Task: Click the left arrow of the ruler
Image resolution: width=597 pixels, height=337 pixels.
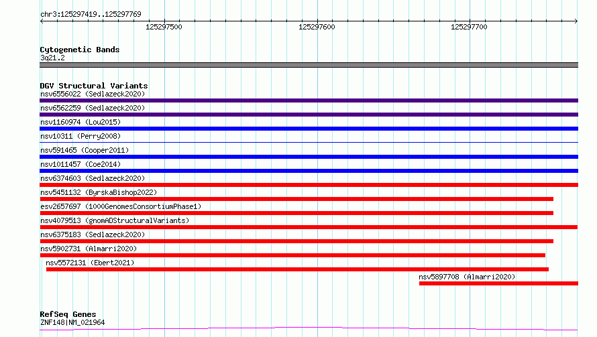Action: (42, 21)
